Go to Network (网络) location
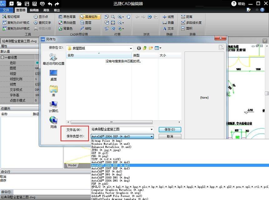This screenshot has width=269, height=200. (x=53, y=122)
